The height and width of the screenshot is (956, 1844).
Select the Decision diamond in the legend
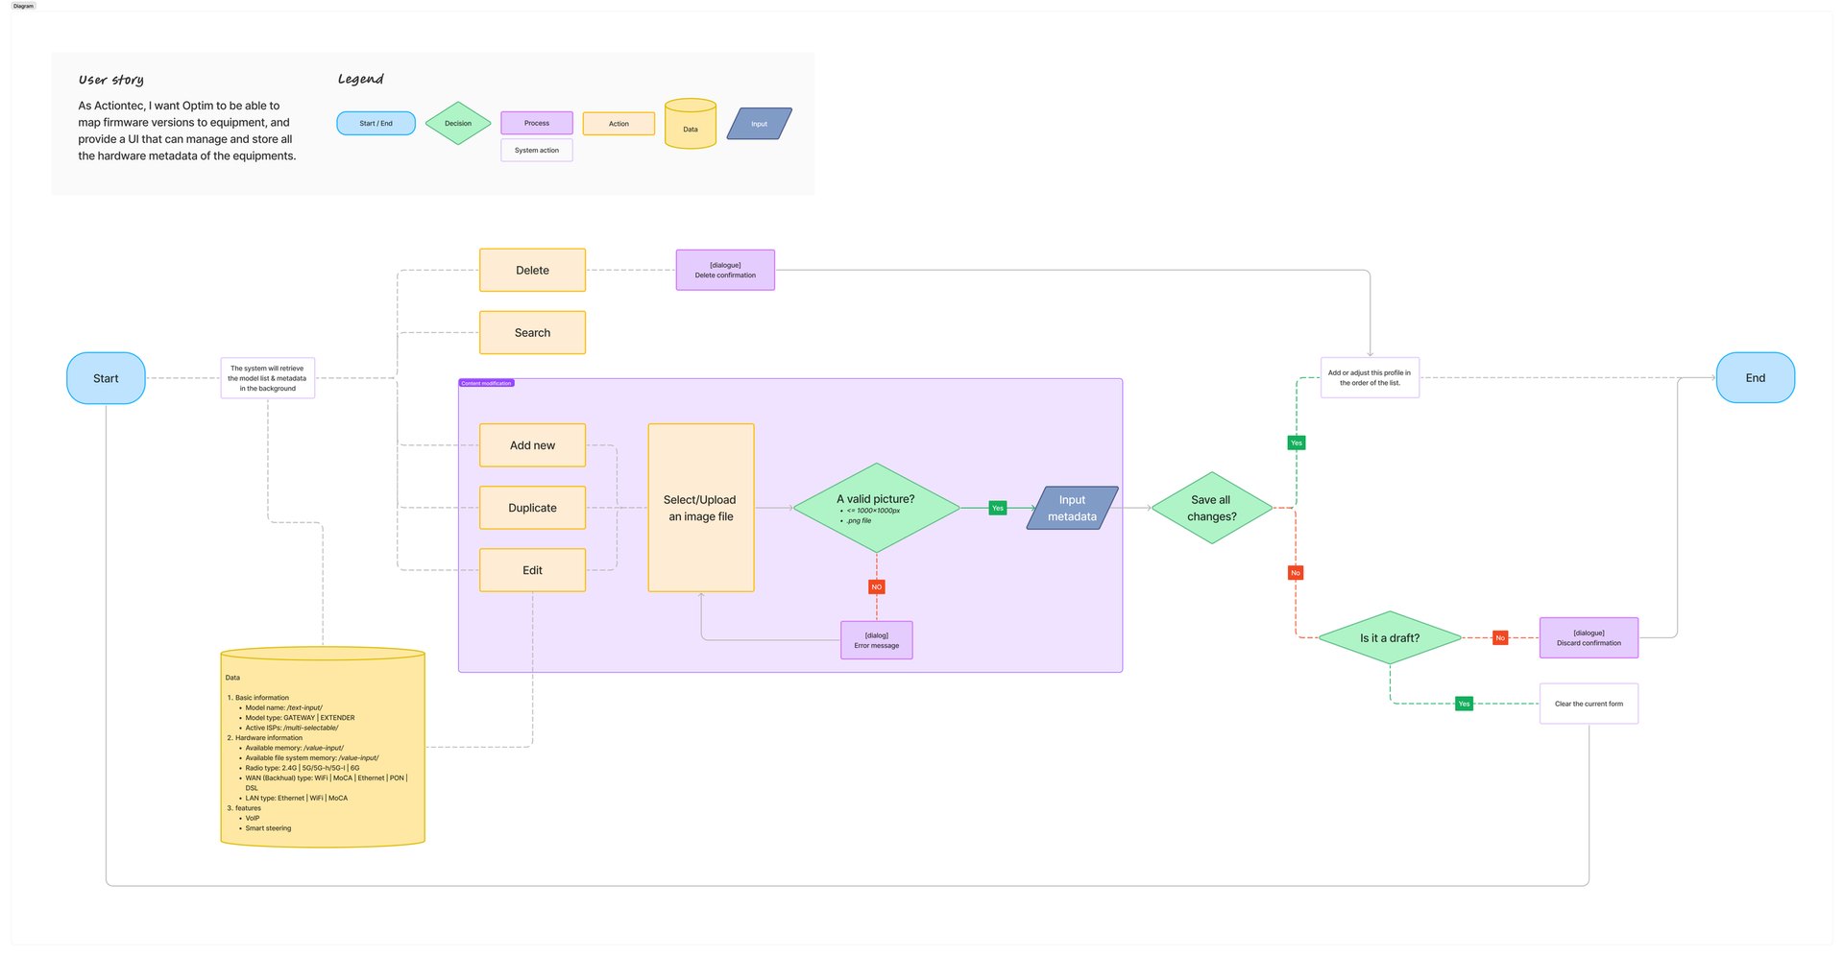[x=458, y=123]
